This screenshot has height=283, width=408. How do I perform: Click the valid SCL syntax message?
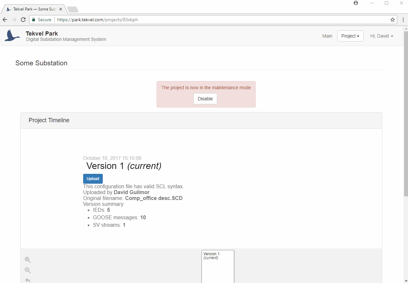coord(133,186)
